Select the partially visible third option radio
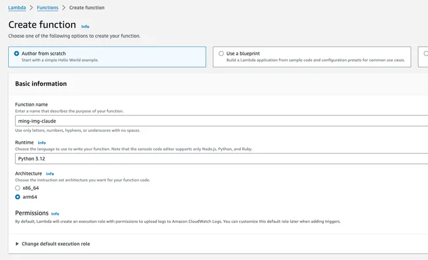 tap(426, 53)
